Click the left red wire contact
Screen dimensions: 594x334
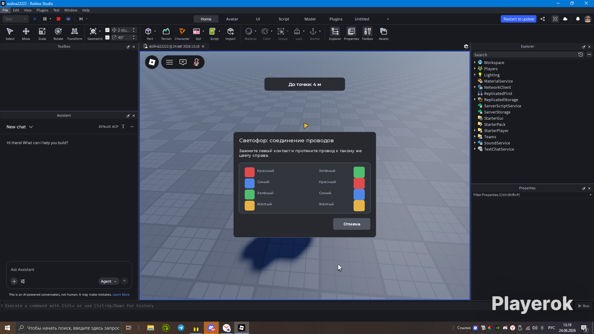tap(250, 172)
